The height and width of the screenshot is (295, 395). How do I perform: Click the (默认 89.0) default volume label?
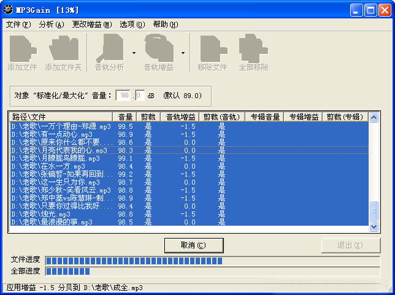(183, 96)
